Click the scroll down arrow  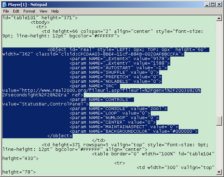pyautogui.click(x=219, y=172)
